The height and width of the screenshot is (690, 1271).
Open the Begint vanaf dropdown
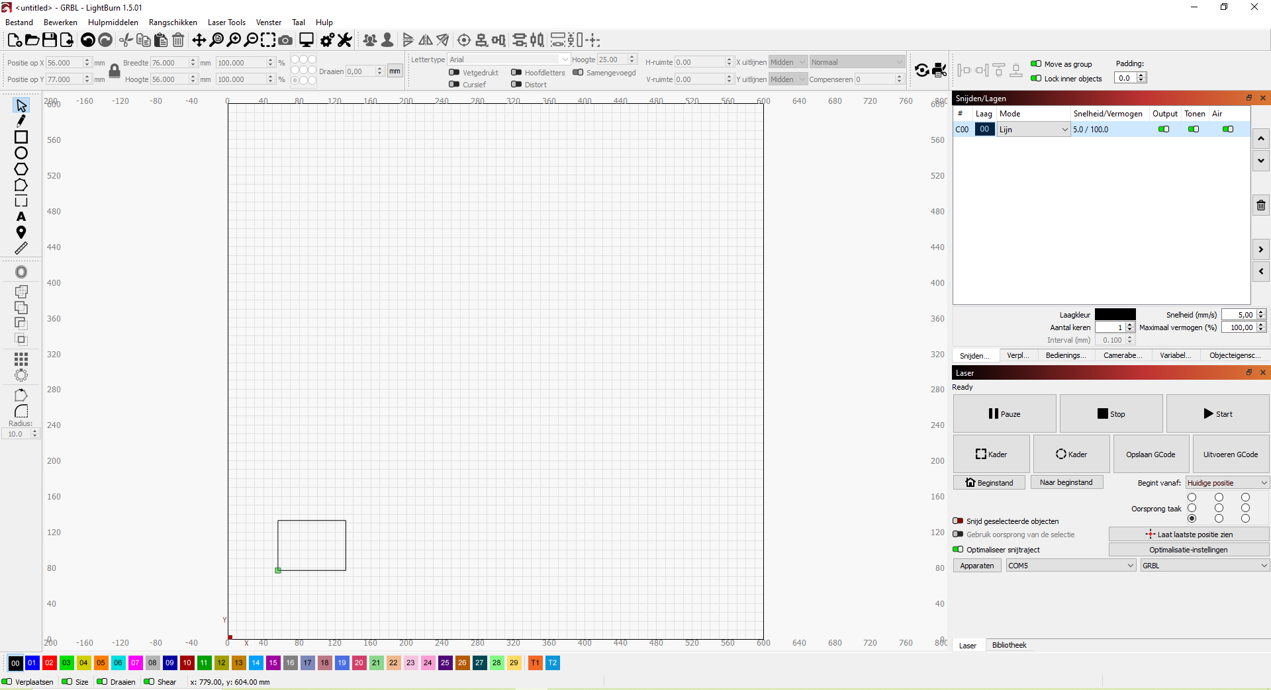pos(1227,483)
